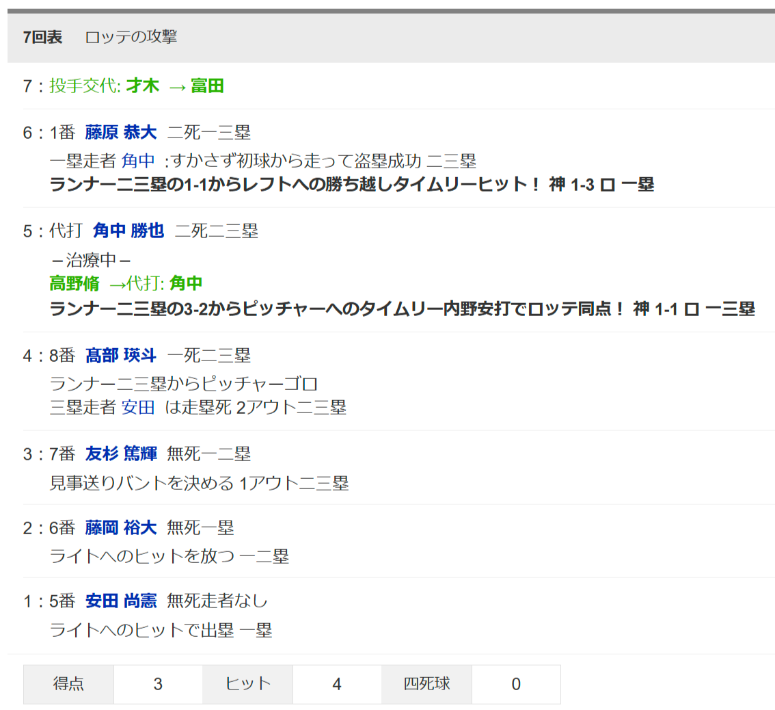The width and height of the screenshot is (775, 710).
Task: Click new pitcher name 富田
Action: coord(207,86)
